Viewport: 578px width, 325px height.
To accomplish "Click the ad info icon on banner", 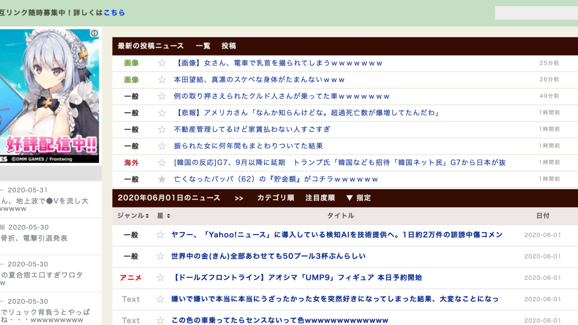I will pyautogui.click(x=94, y=33).
